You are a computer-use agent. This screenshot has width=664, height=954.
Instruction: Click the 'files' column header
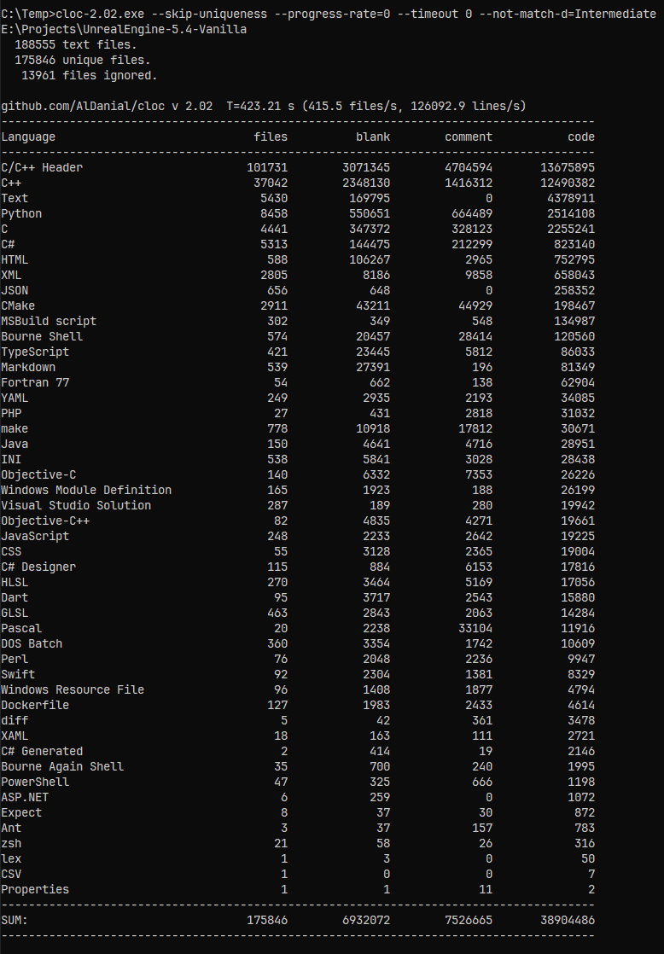tap(271, 137)
